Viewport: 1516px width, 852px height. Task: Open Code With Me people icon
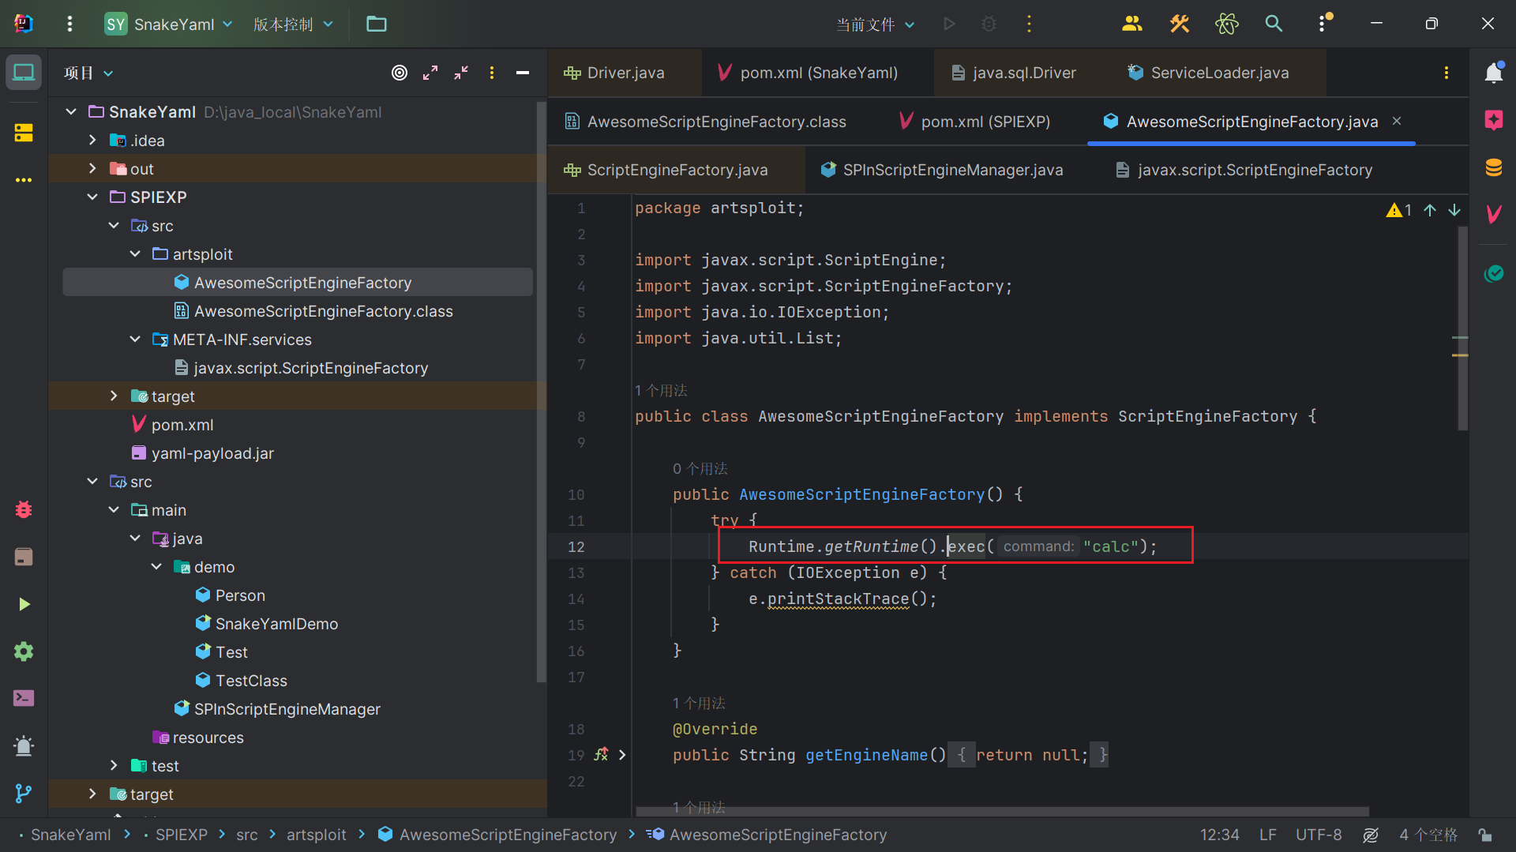pos(1132,24)
